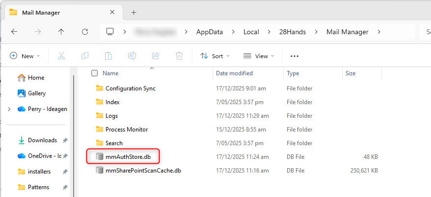Click the Rename icon in toolbar
Viewport: 431px width, 197px height.
click(132, 56)
